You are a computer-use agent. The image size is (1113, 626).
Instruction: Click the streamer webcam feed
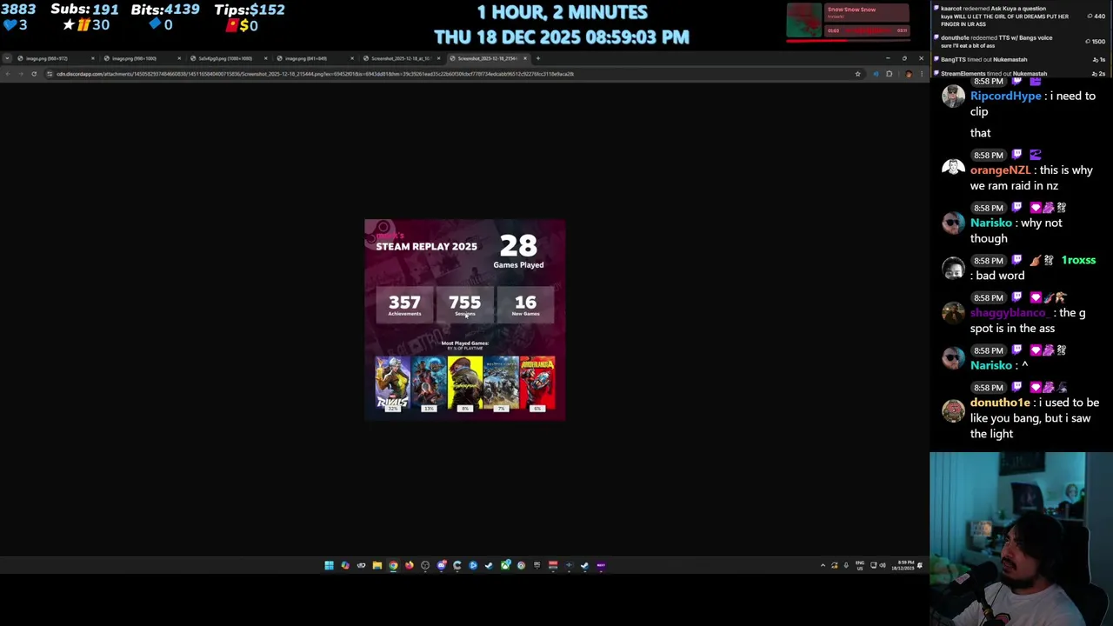tap(1021, 539)
